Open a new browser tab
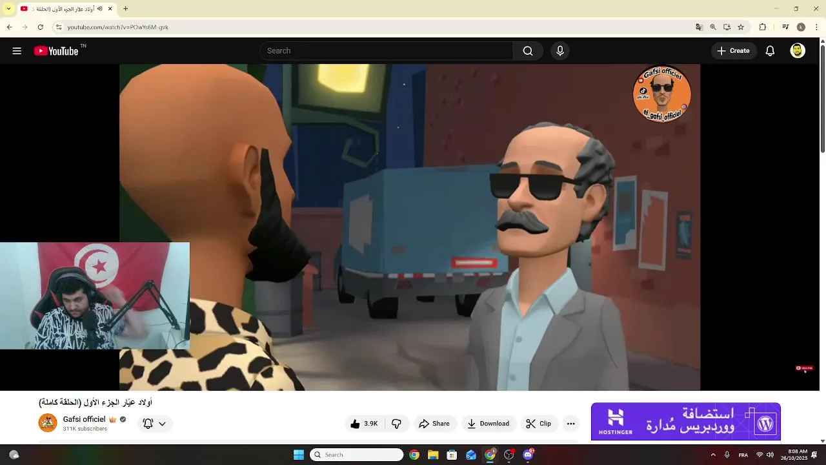Image resolution: width=826 pixels, height=465 pixels. pos(126,9)
